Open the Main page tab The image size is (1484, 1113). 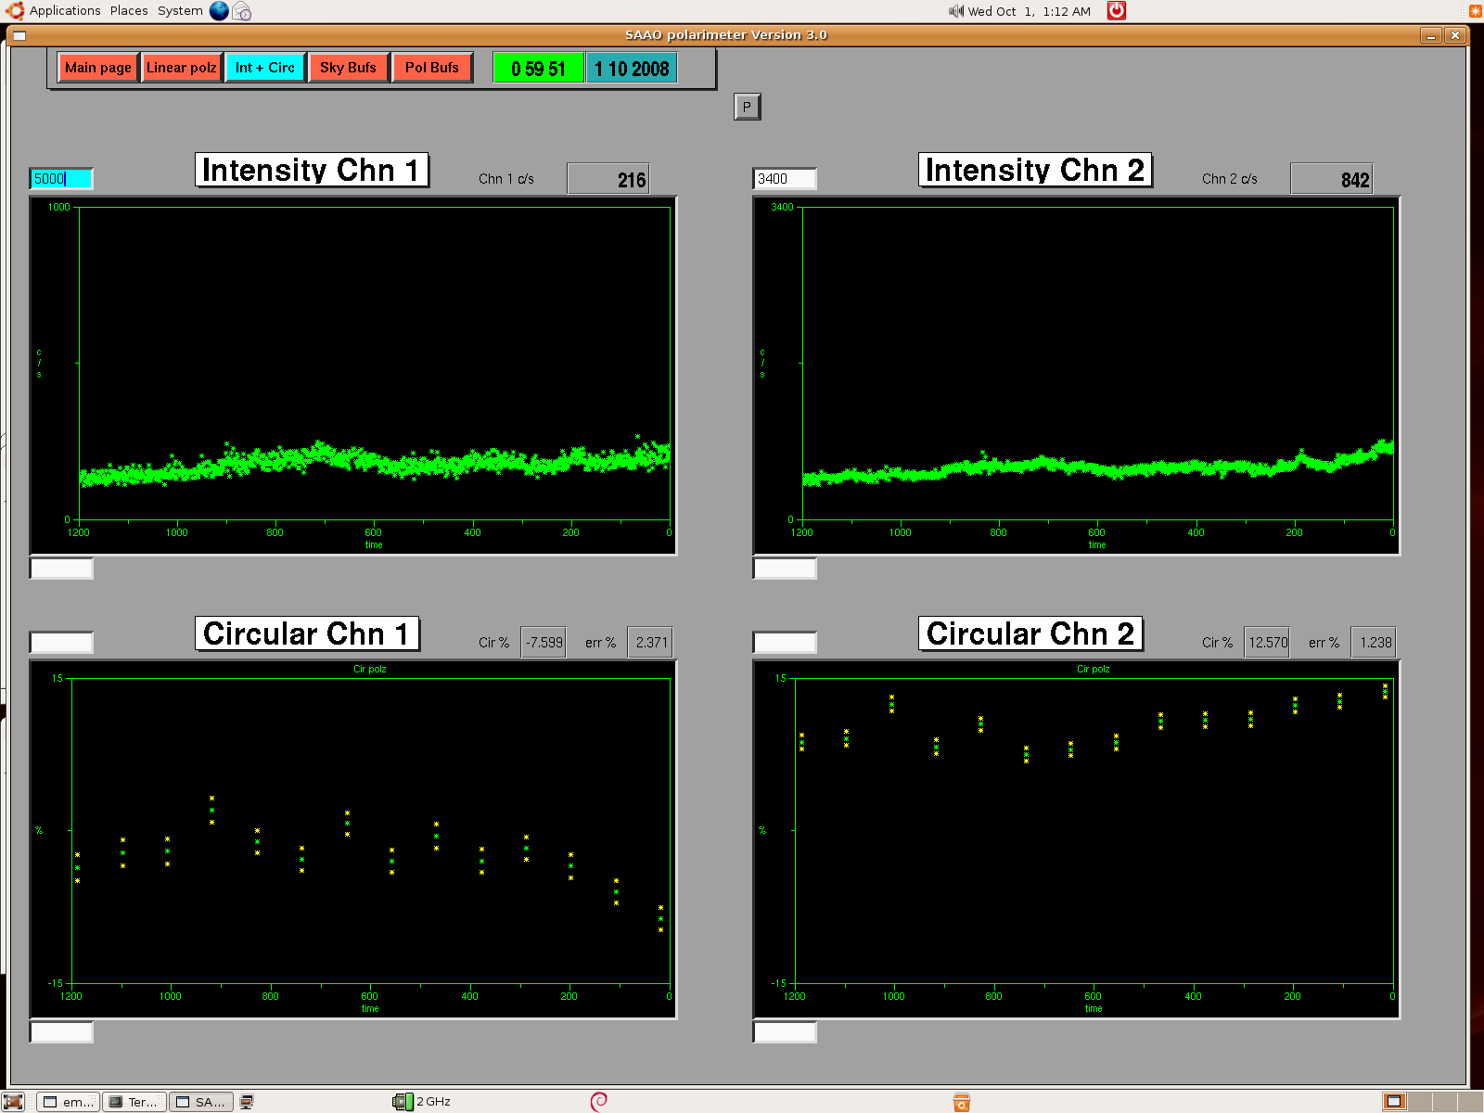coord(98,68)
